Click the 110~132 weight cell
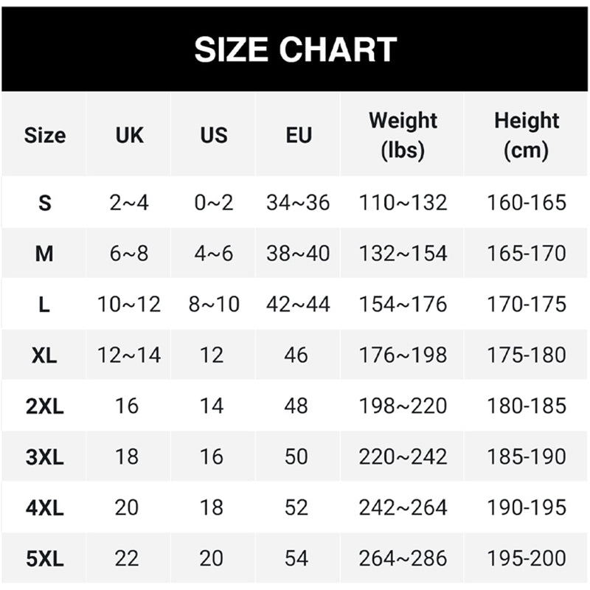590x590 pixels. [403, 203]
